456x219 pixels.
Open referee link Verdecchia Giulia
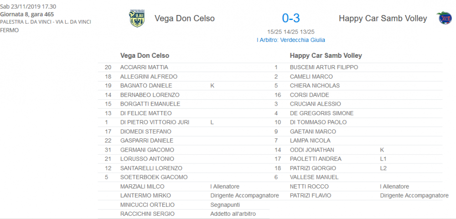click(290, 40)
